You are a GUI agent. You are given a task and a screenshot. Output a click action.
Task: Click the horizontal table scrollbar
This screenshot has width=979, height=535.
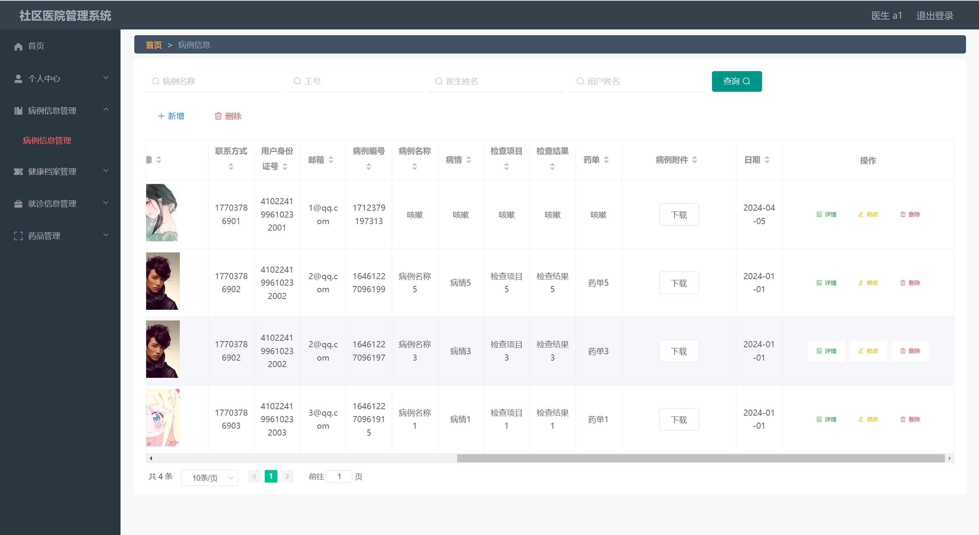point(700,458)
